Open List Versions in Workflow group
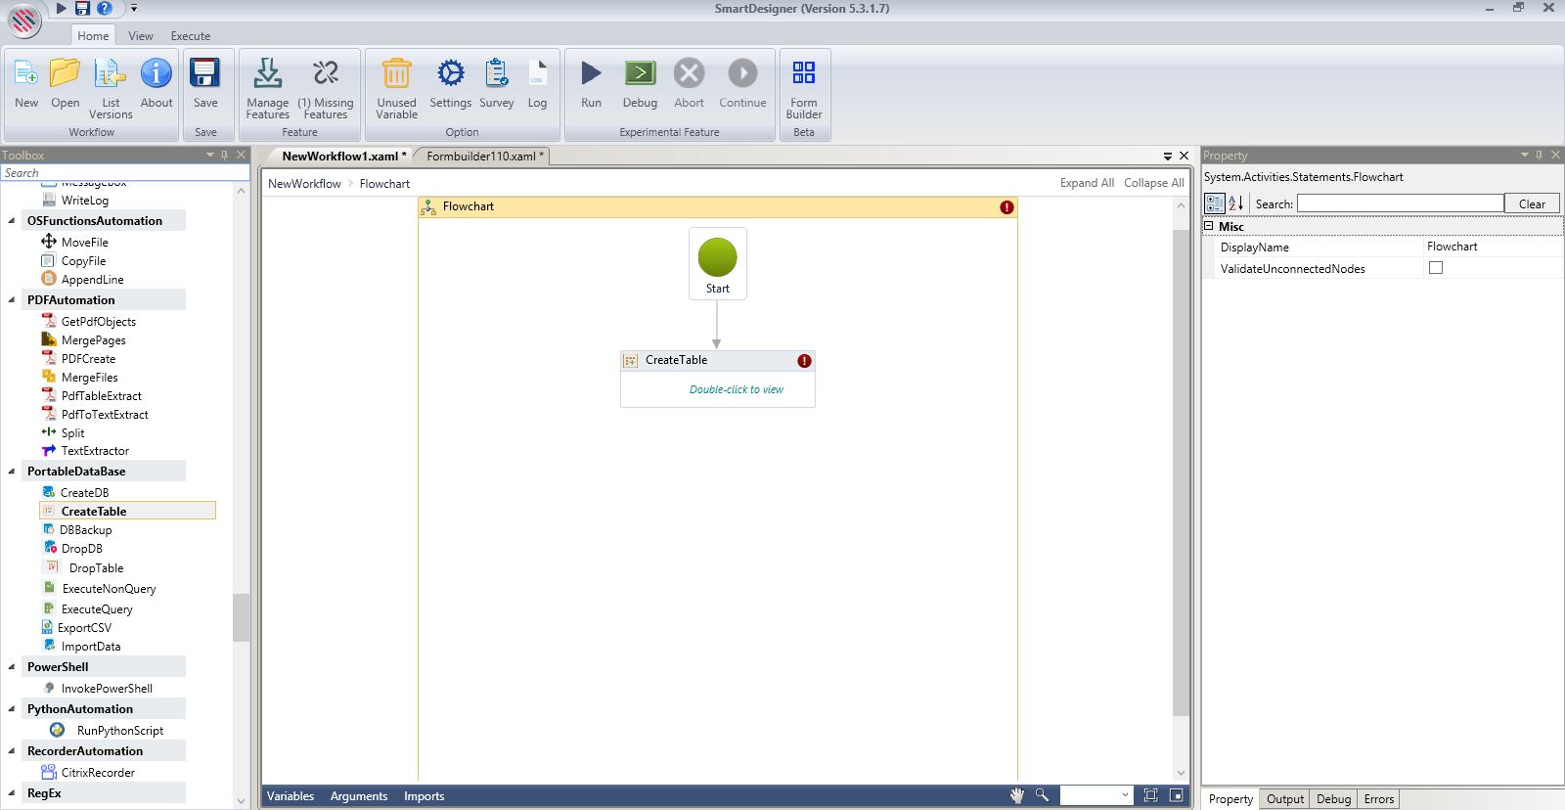The image size is (1565, 810). 111,74
